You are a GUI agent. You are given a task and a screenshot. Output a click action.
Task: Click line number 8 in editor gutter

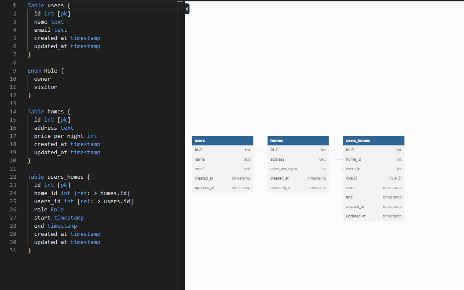(15, 63)
